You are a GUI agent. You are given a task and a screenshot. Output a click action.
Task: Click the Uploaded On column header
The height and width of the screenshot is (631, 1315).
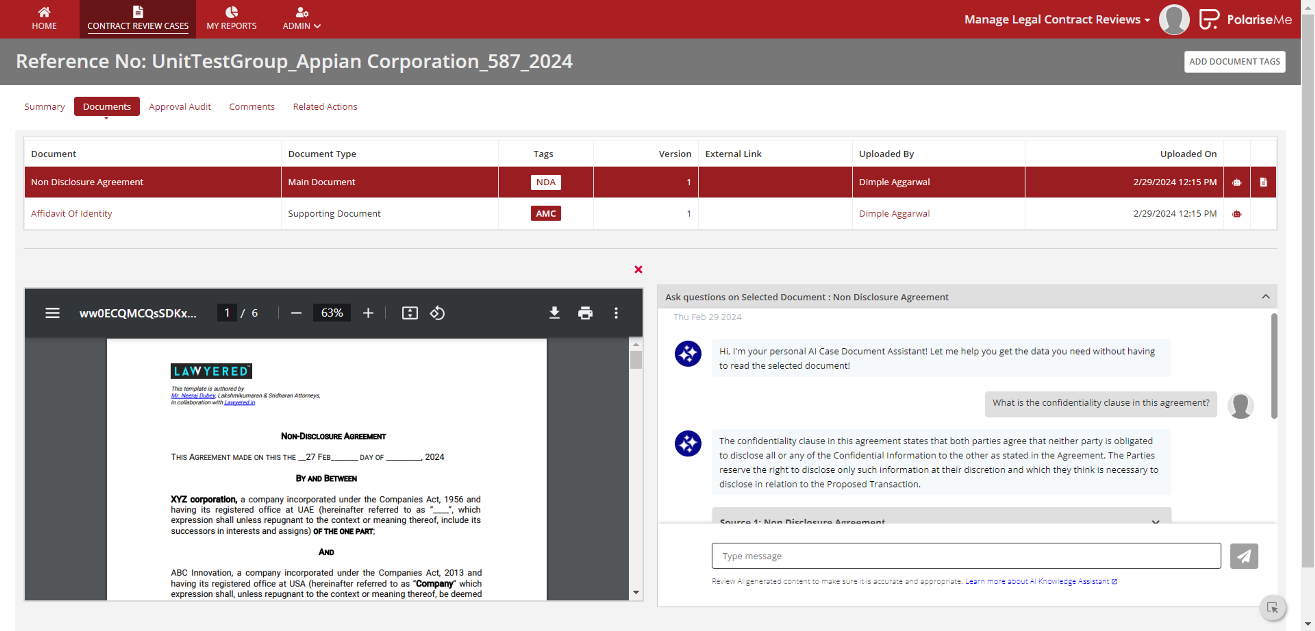point(1188,154)
